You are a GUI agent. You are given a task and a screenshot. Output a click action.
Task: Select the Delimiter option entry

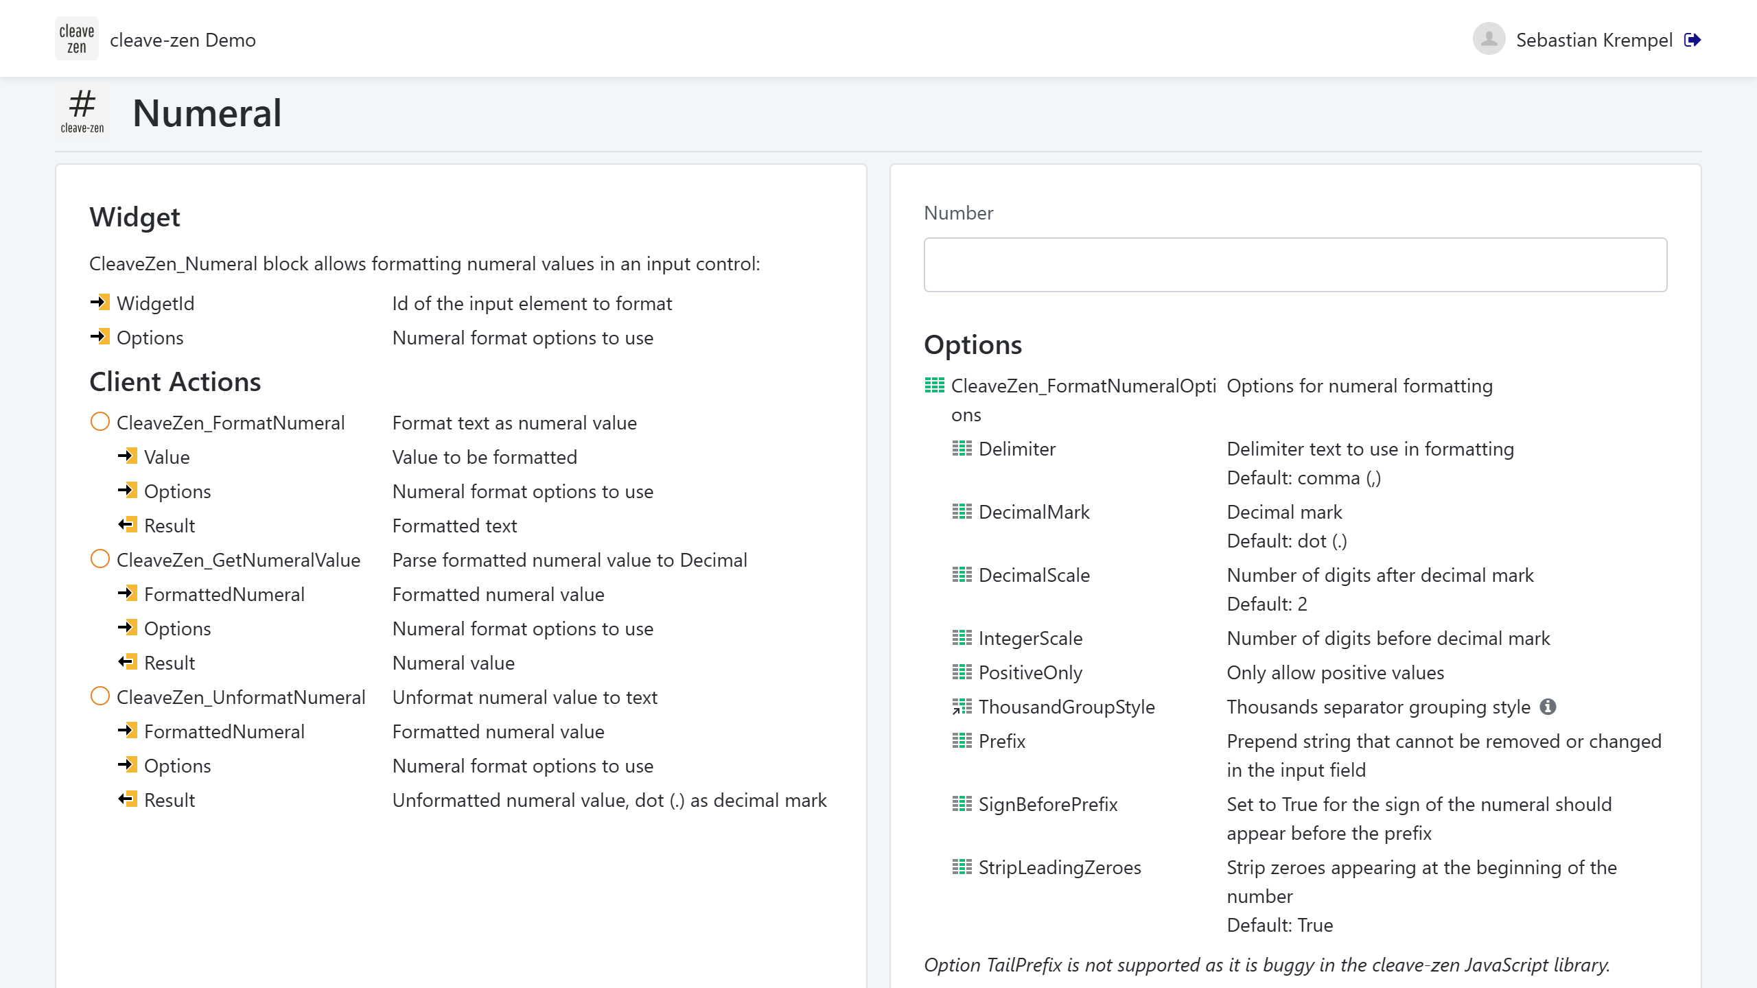[x=1016, y=449]
